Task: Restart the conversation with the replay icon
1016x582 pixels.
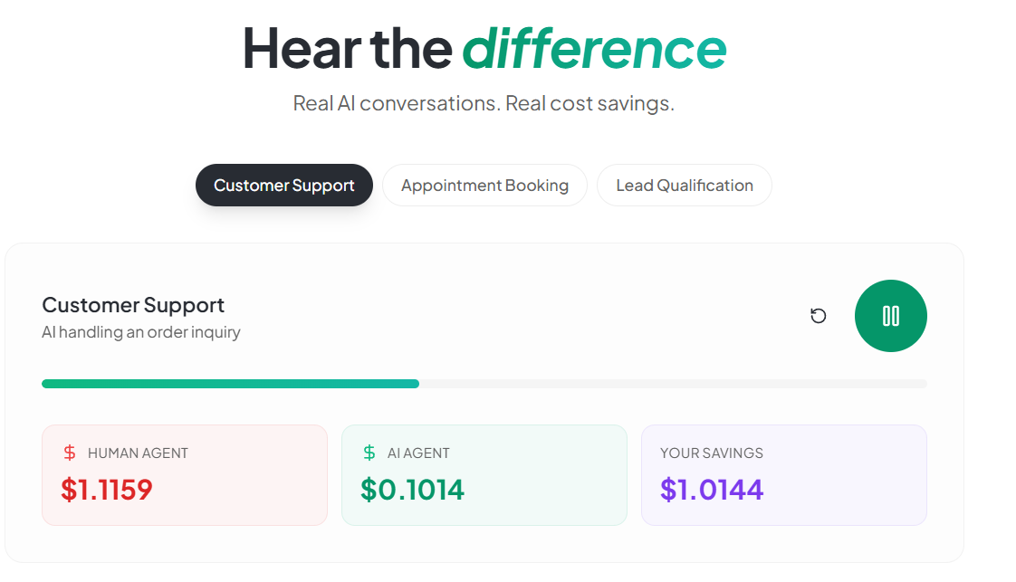Action: pyautogui.click(x=819, y=316)
